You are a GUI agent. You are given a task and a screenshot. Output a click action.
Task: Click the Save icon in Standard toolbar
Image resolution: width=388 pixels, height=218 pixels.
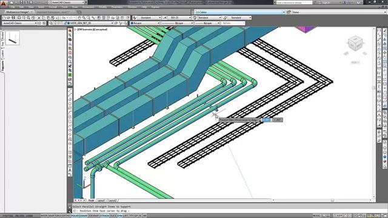[x=13, y=18]
